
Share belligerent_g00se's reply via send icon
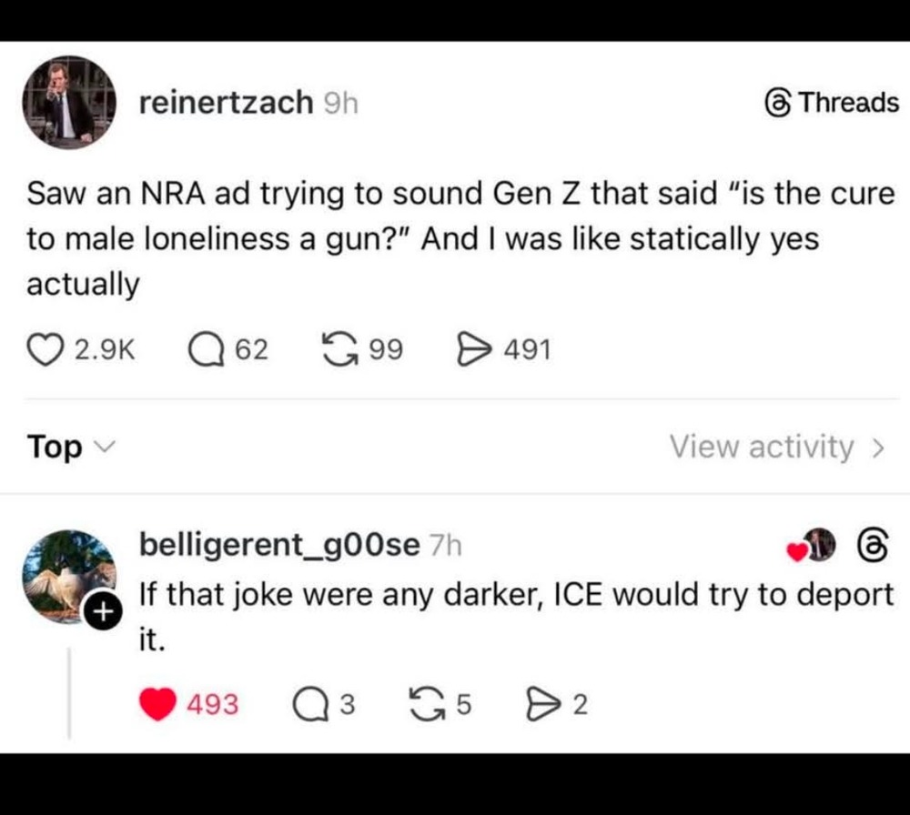(x=541, y=703)
